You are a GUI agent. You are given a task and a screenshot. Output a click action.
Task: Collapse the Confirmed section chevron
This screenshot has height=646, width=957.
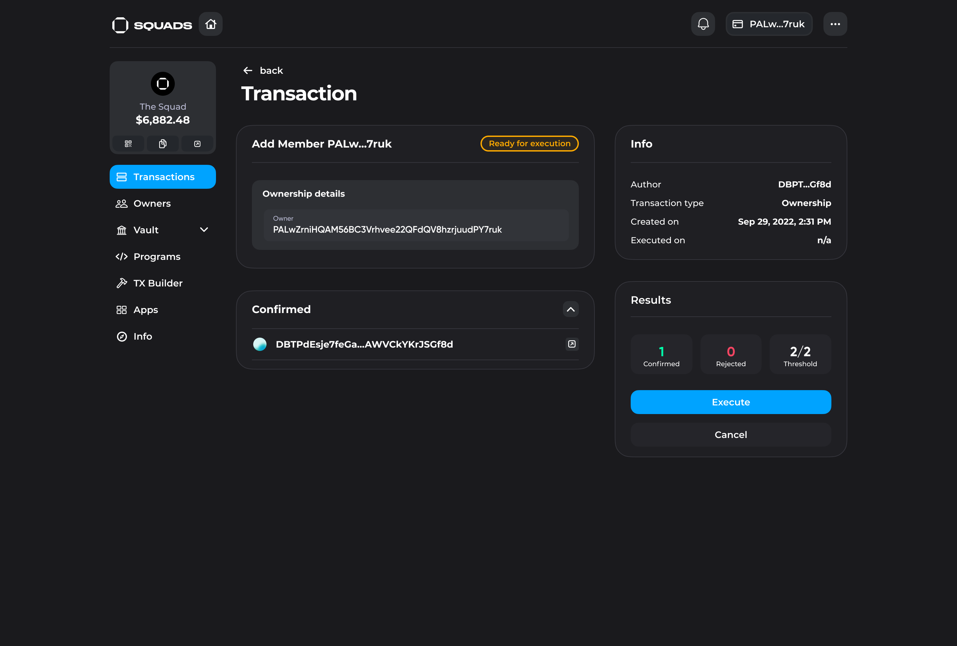coord(570,309)
